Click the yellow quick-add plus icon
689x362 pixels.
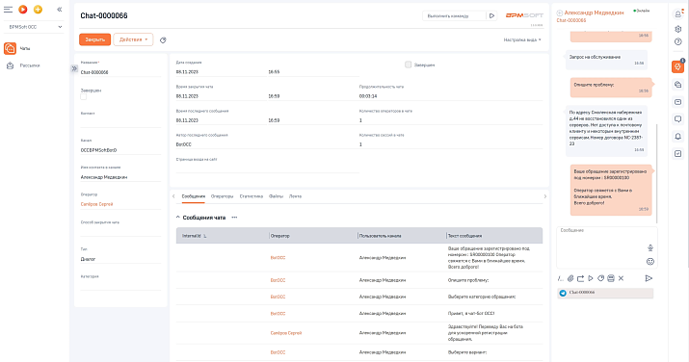point(39,10)
